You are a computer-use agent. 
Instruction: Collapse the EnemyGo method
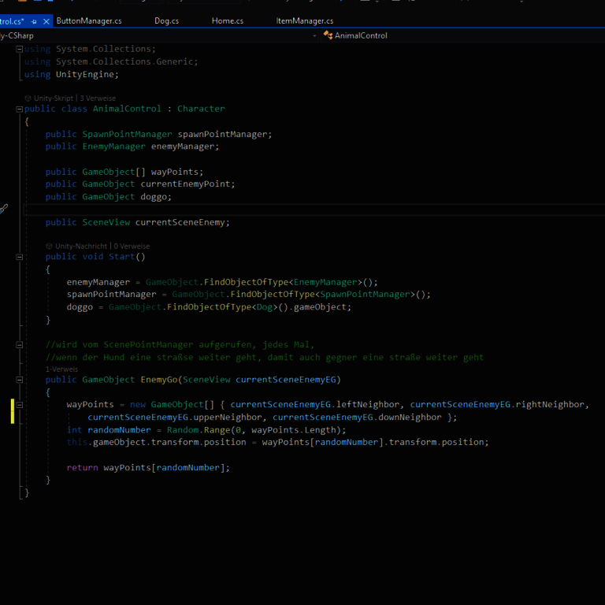(19, 380)
